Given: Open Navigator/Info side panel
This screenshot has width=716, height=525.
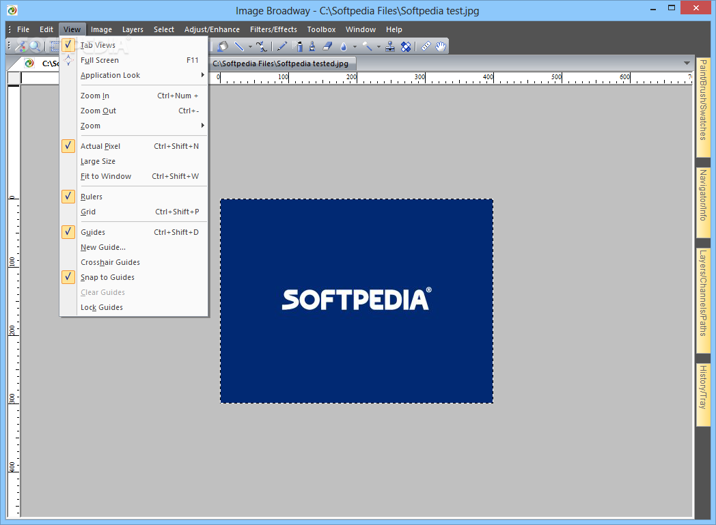Looking at the screenshot, I should point(703,203).
